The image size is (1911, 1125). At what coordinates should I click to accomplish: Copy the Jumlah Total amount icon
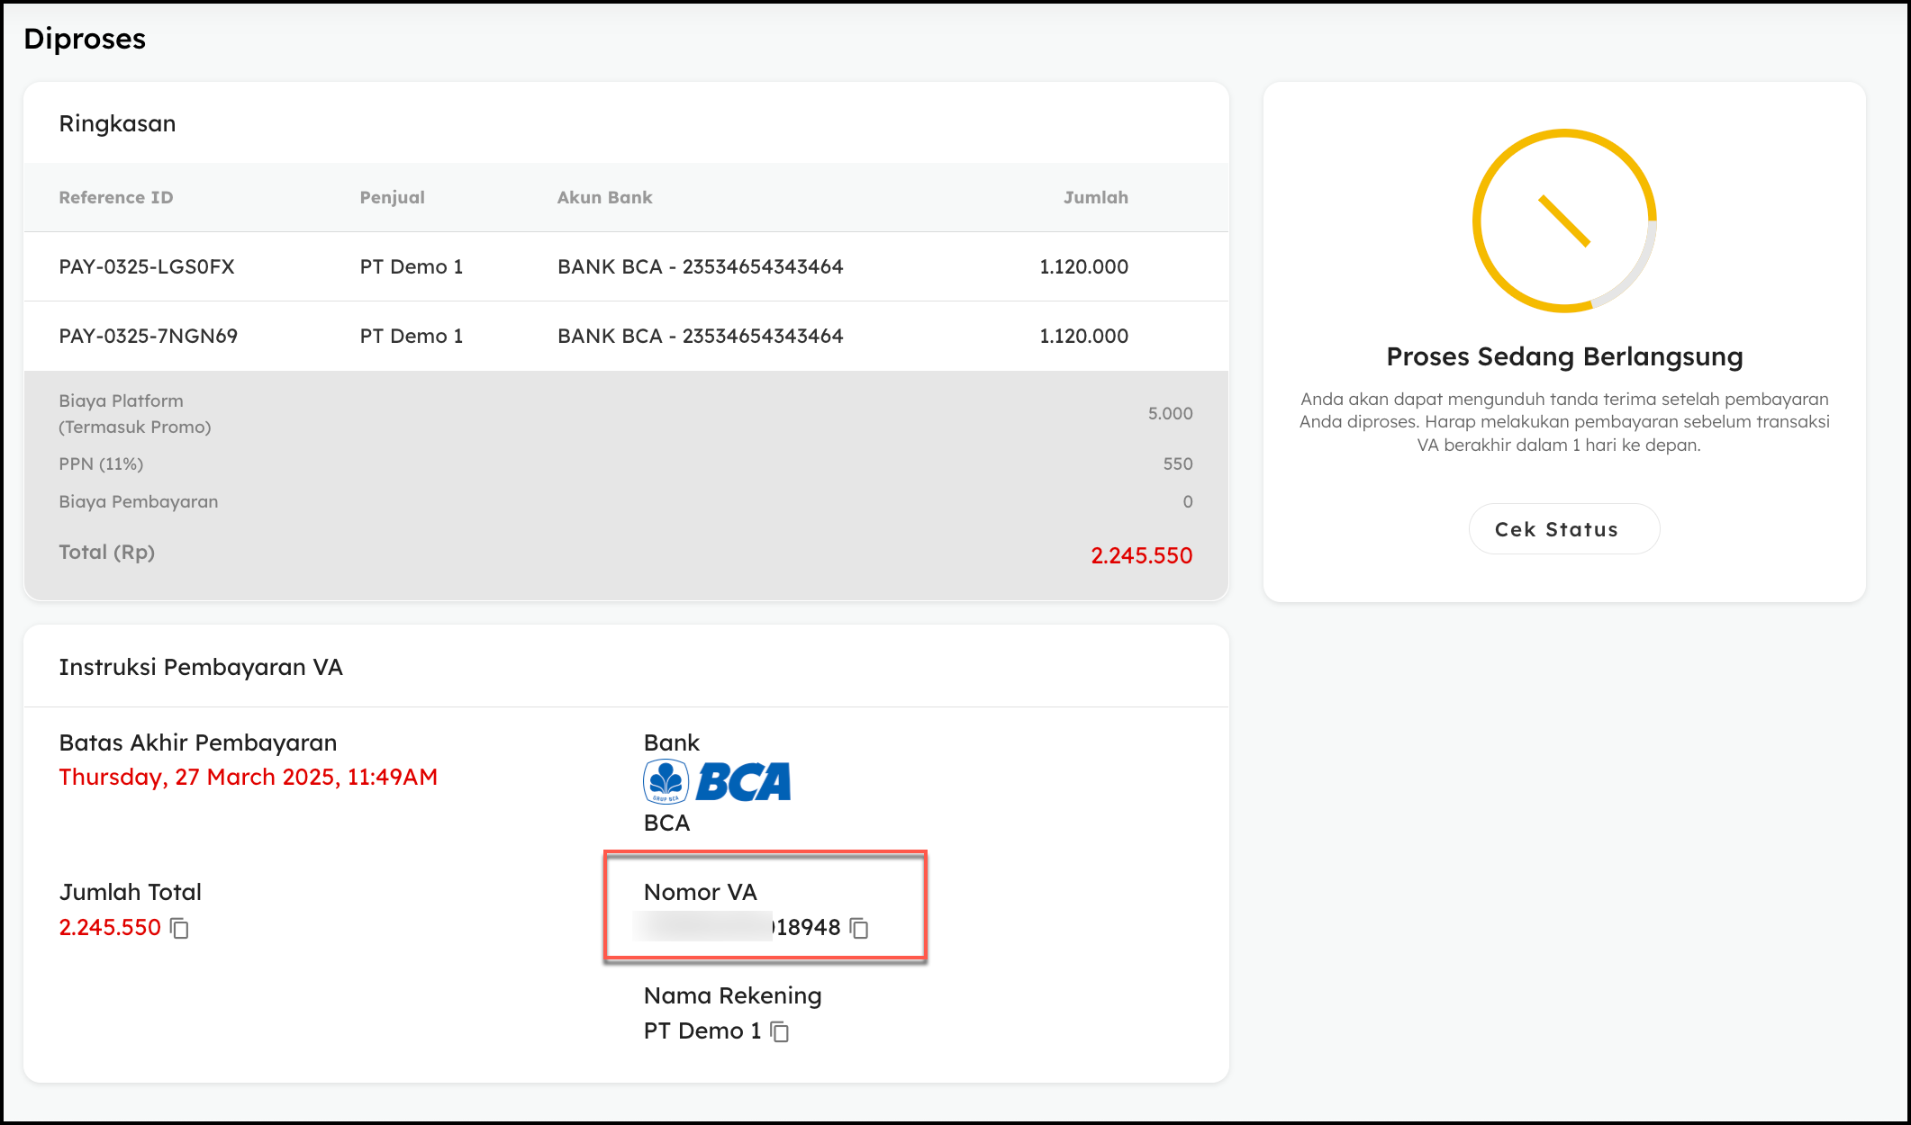(180, 928)
